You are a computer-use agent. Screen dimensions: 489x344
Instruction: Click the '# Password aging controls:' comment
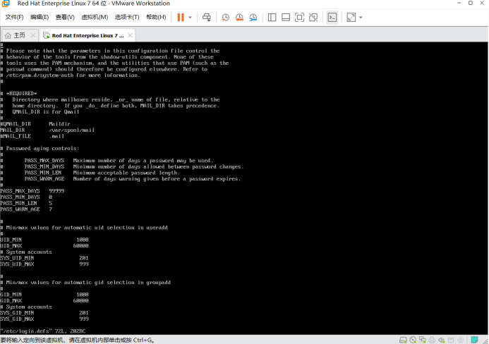(x=40, y=148)
